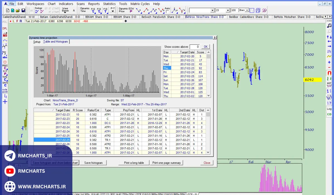Open file with the folder icon
The width and height of the screenshot is (334, 195).
(18, 11)
